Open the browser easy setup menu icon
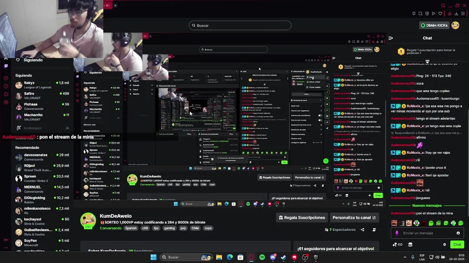This screenshot has width=469, height=263. tap(463, 14)
